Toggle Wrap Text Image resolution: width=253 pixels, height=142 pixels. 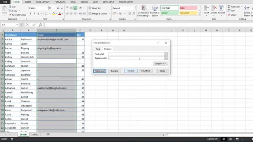point(95,8)
